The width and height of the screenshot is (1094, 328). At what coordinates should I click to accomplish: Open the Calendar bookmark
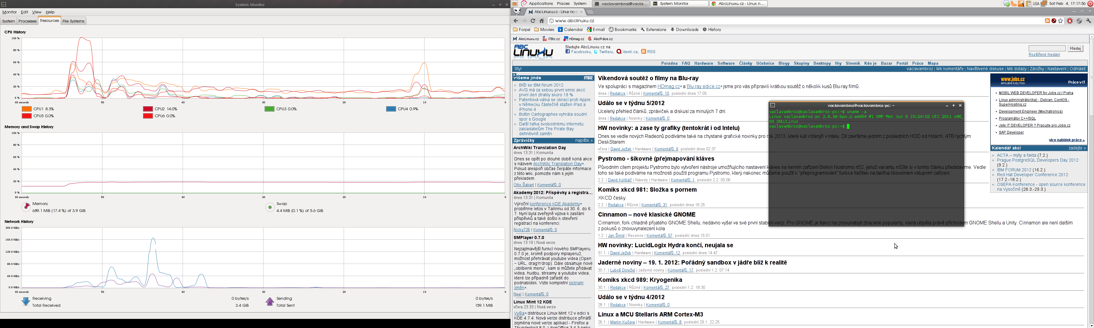coord(570,30)
